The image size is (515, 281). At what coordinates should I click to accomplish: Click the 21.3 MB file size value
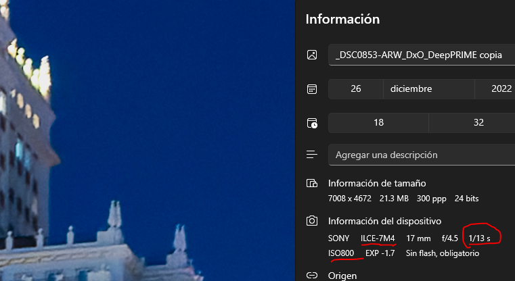pyautogui.click(x=394, y=199)
